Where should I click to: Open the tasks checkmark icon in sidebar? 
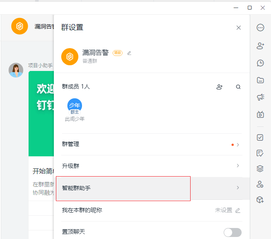[260, 137]
